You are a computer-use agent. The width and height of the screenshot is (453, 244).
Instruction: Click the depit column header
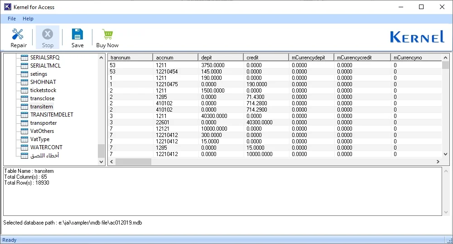tap(221, 58)
